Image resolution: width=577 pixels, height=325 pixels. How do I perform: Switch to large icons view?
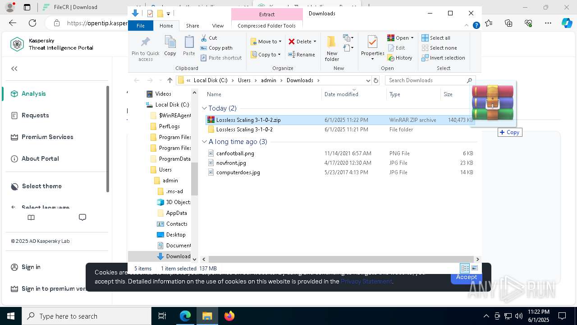[474, 268]
